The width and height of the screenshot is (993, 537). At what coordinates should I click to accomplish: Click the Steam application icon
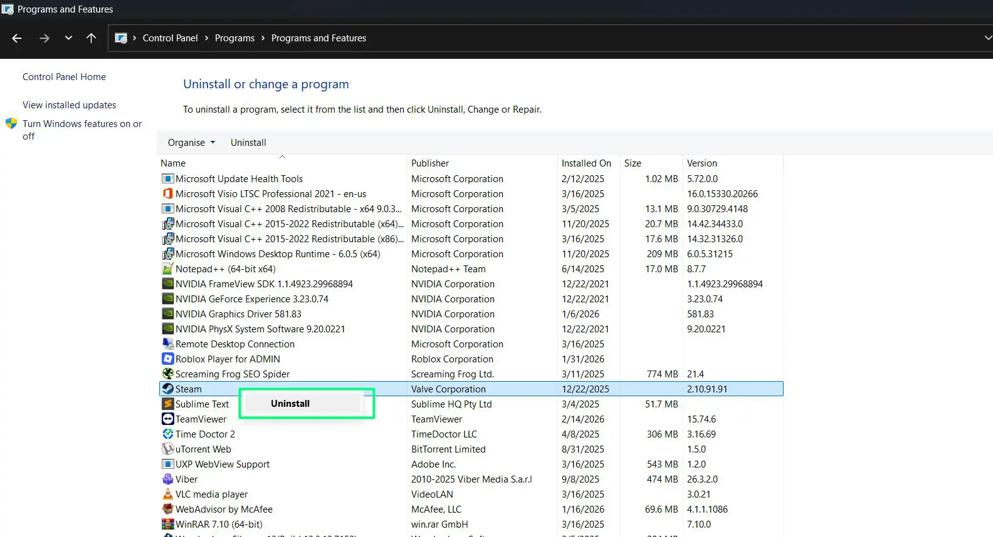coord(168,389)
